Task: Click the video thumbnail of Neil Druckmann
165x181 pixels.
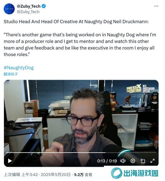Action: pyautogui.click(x=81, y=116)
